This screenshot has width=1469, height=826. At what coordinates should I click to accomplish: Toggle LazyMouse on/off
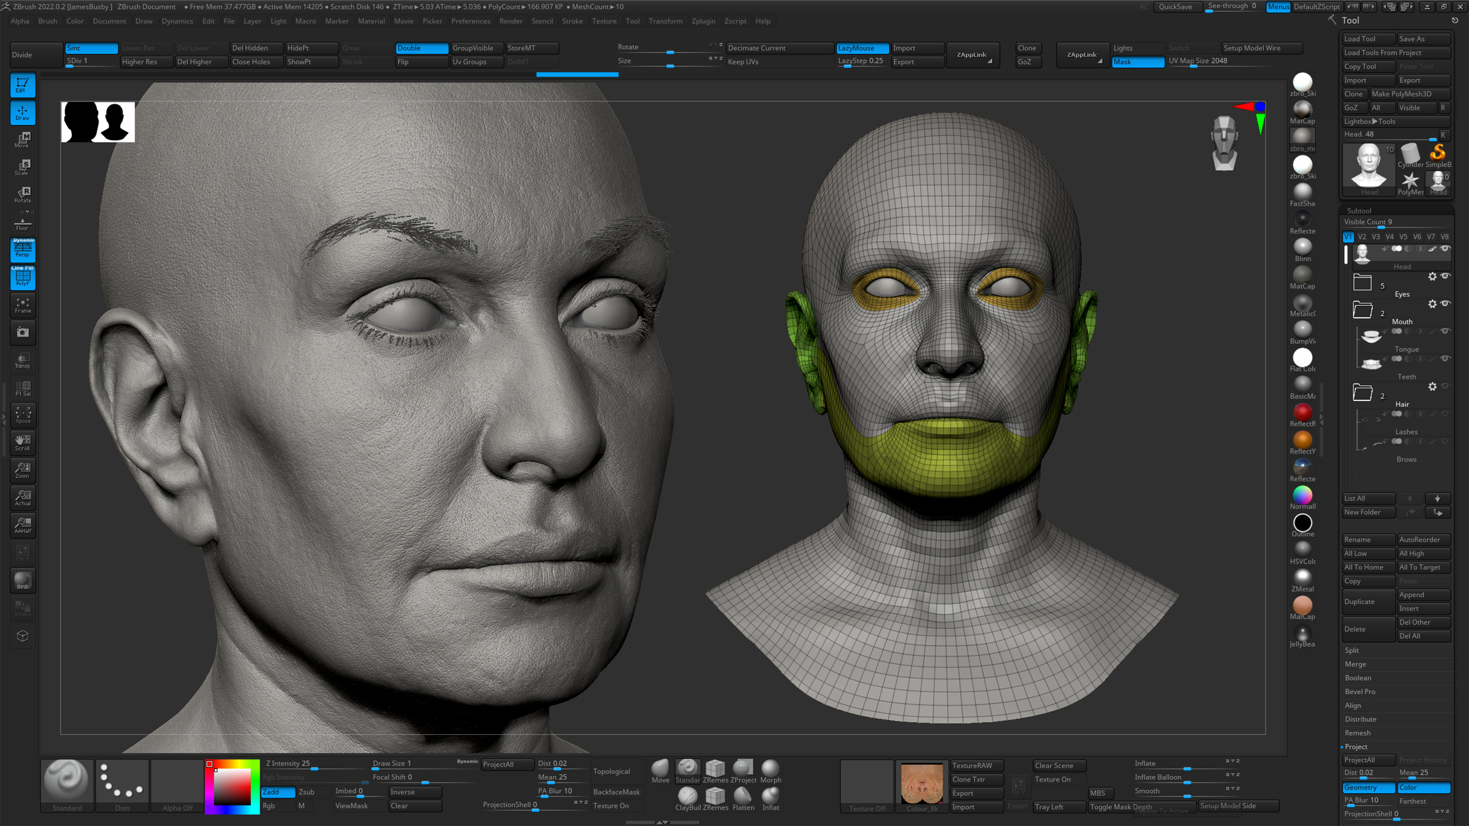(x=862, y=47)
